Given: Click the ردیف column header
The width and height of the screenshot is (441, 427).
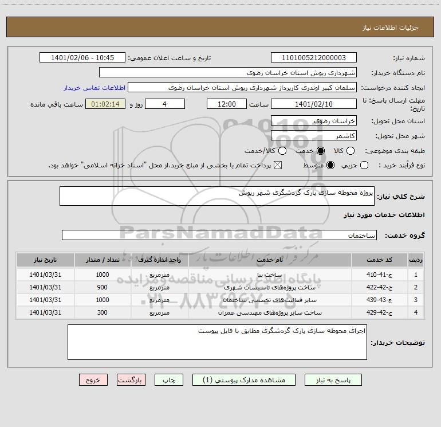Looking at the screenshot, I should 416,260.
